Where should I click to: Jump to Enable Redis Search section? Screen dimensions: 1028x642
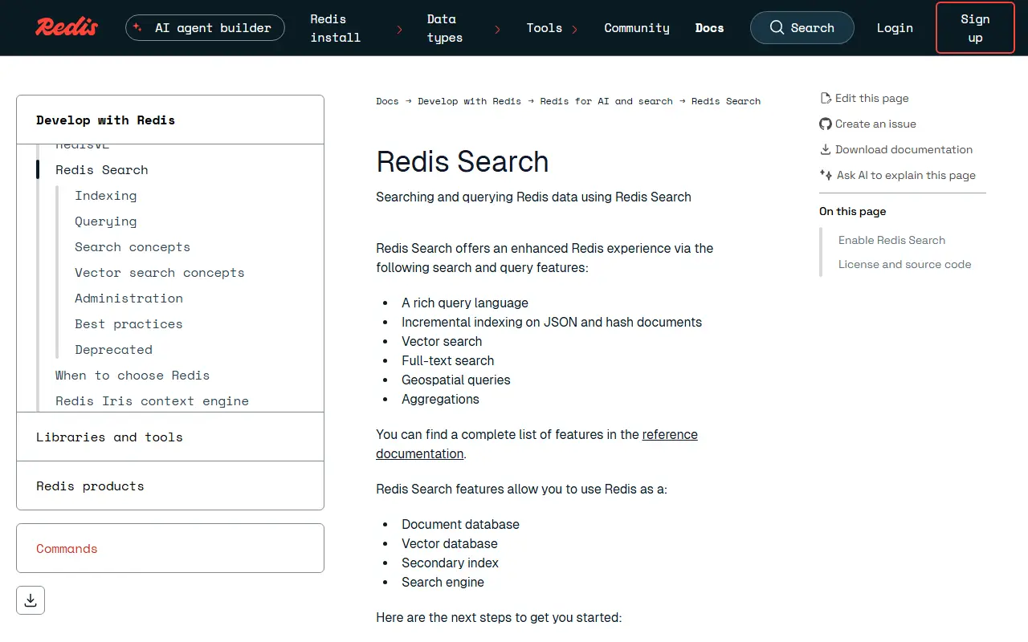coord(891,240)
